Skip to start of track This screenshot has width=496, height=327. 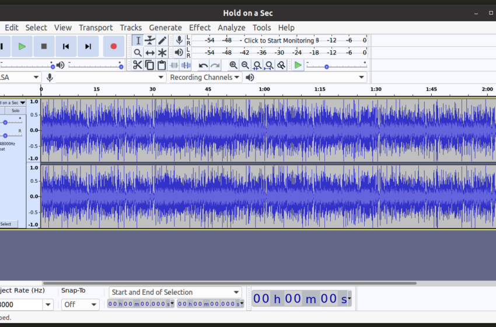click(66, 47)
